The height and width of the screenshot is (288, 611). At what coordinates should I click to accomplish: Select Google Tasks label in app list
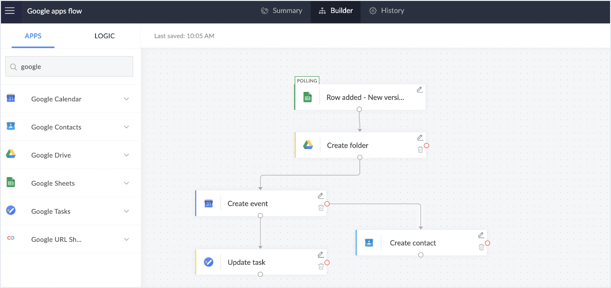[x=51, y=211]
